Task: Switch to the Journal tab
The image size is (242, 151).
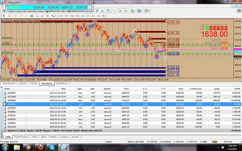Action: click(x=75, y=137)
